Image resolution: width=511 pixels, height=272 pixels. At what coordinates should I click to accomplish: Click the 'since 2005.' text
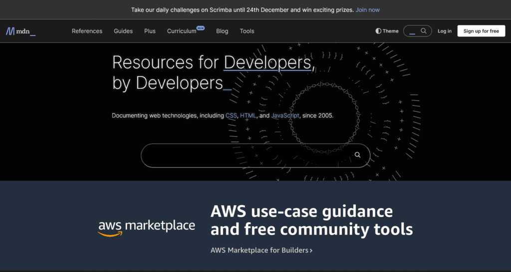tap(318, 115)
